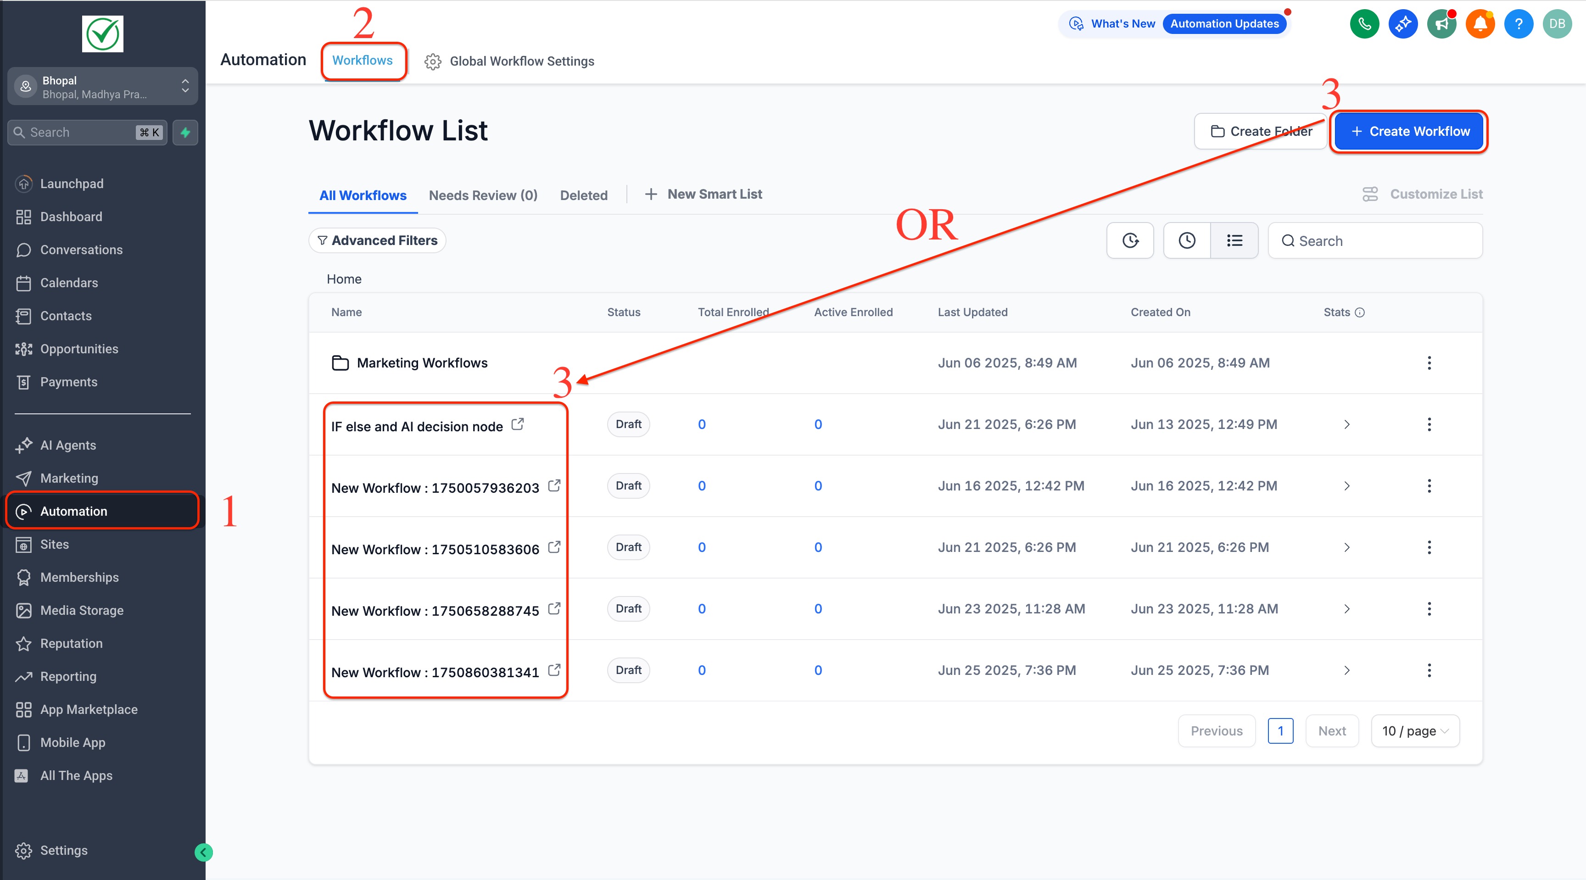
Task: Click the question mark help icon
Action: (1518, 24)
